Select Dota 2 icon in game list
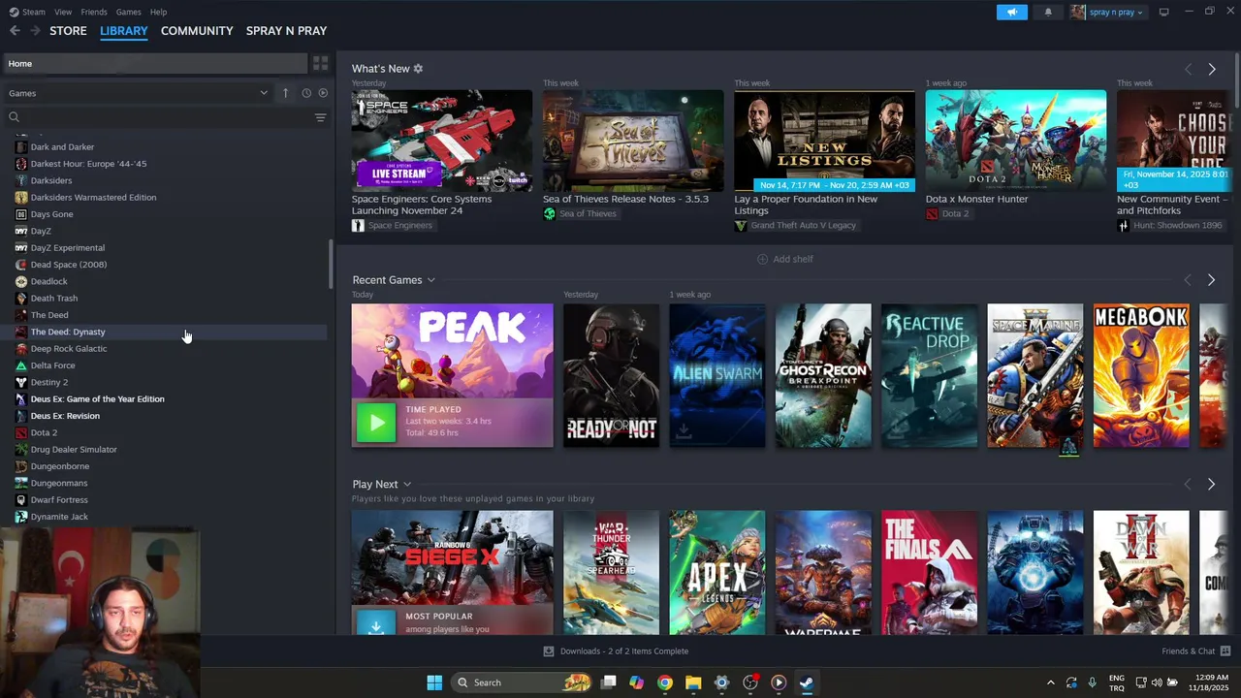Viewport: 1241px width, 698px height. (21, 432)
